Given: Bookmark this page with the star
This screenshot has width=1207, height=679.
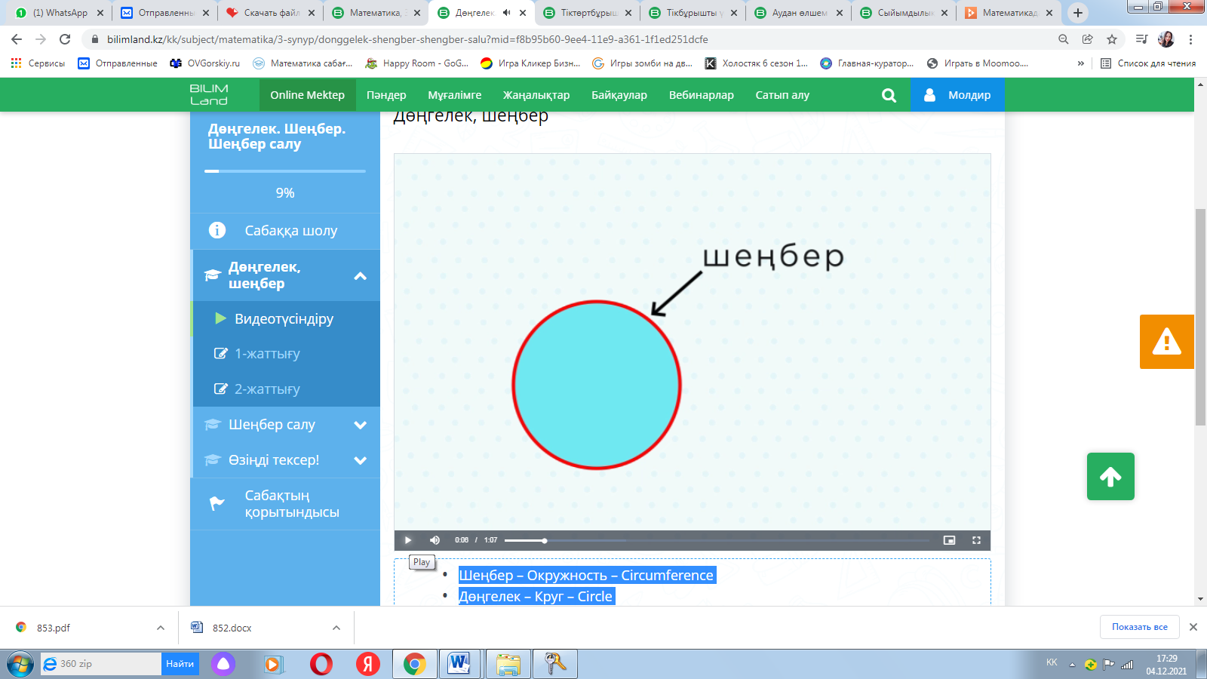Looking at the screenshot, I should pyautogui.click(x=1112, y=39).
